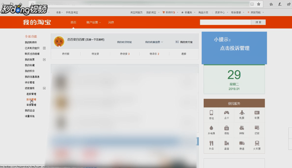Open the 酒店 hotel service
This screenshot has height=168, width=292.
[226, 145]
